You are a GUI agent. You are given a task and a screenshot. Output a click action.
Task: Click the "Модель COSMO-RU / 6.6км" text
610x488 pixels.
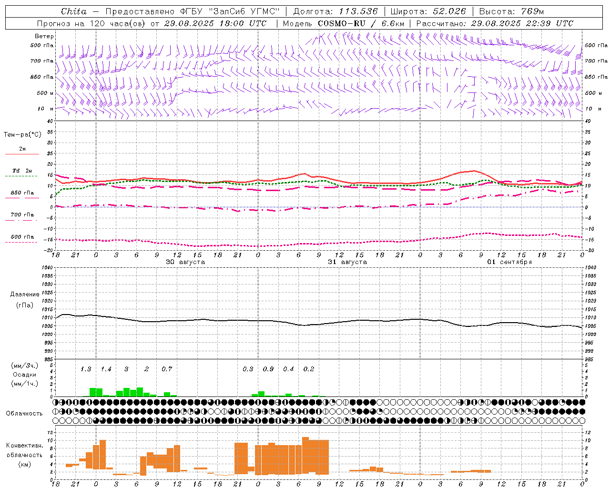[x=344, y=23]
